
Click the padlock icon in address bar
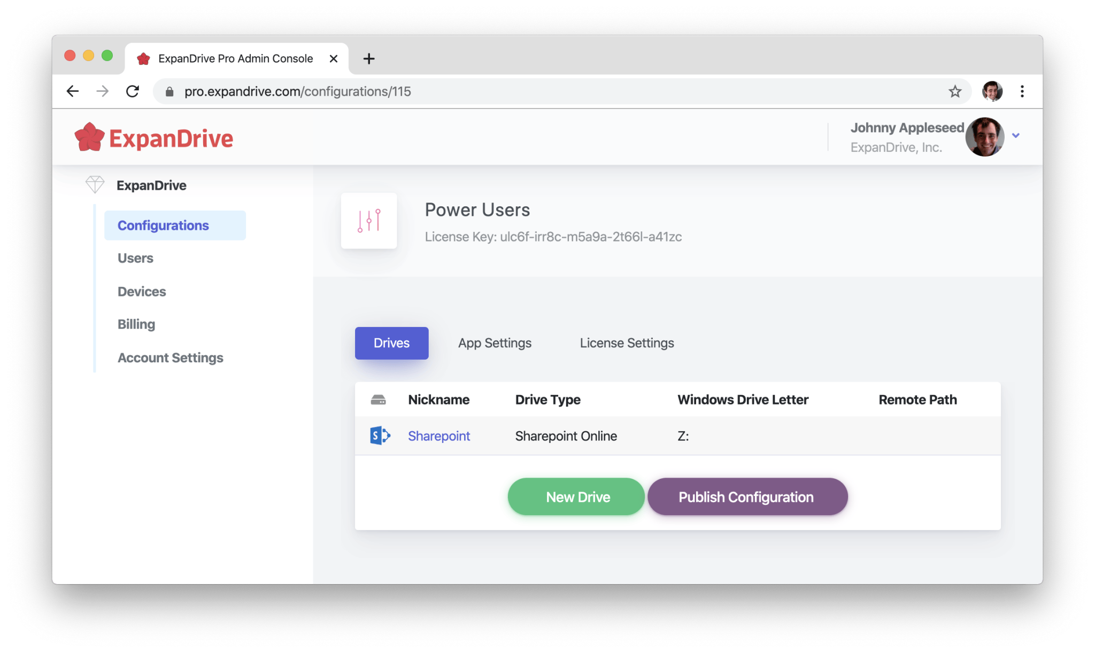point(170,91)
